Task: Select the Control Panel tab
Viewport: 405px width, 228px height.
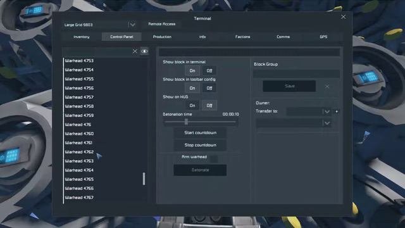Action: tap(121, 37)
